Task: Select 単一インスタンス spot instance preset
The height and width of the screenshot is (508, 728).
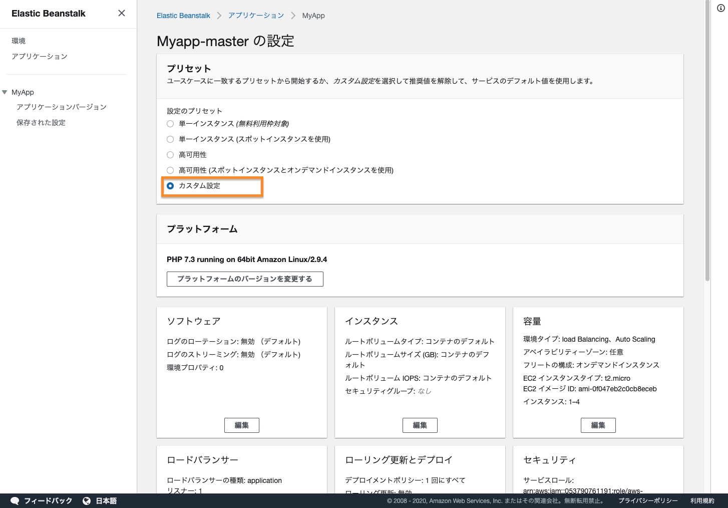Action: 170,139
